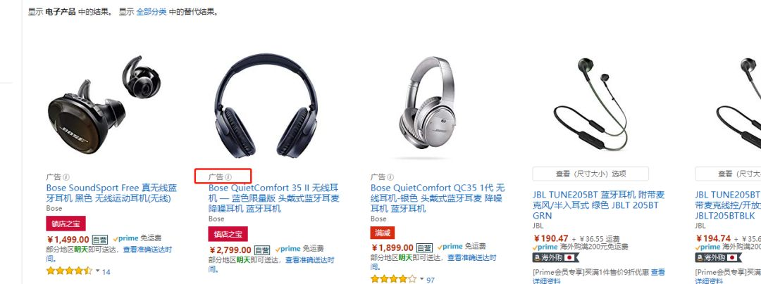Expand rating dropdown arrow beside 97 reviews
Screen dimensions: 761x284
click(421, 279)
